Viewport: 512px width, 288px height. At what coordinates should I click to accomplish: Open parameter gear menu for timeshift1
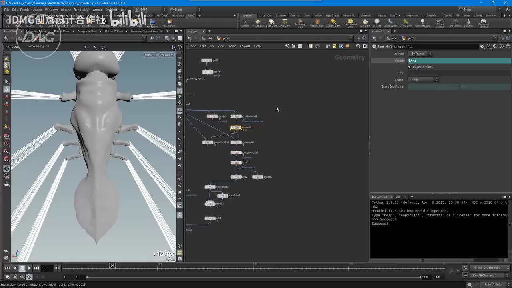point(482,46)
